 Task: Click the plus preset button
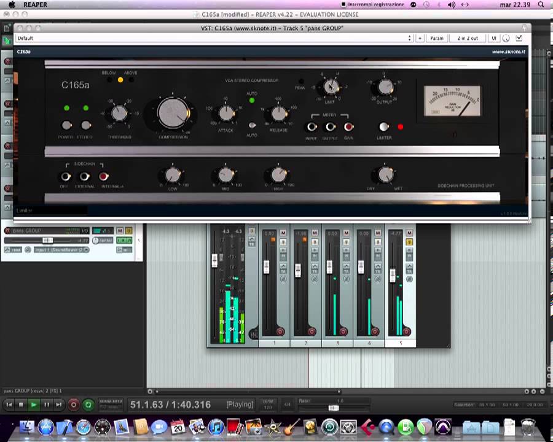pyautogui.click(x=420, y=38)
